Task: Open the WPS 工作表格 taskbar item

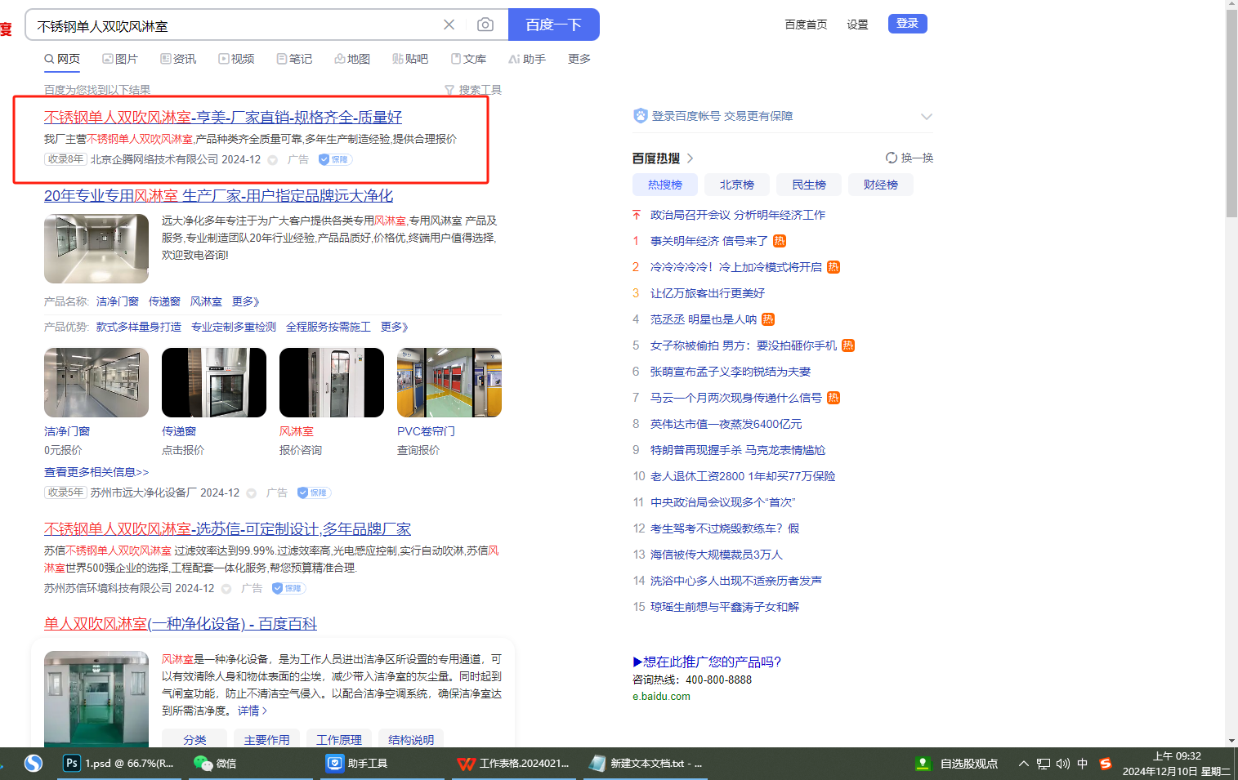Action: point(514,763)
